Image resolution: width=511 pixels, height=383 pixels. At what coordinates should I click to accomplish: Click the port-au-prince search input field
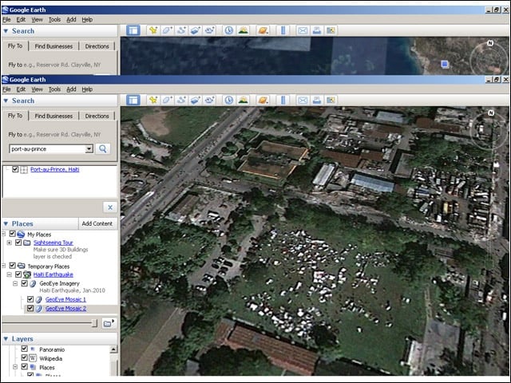pos(47,149)
